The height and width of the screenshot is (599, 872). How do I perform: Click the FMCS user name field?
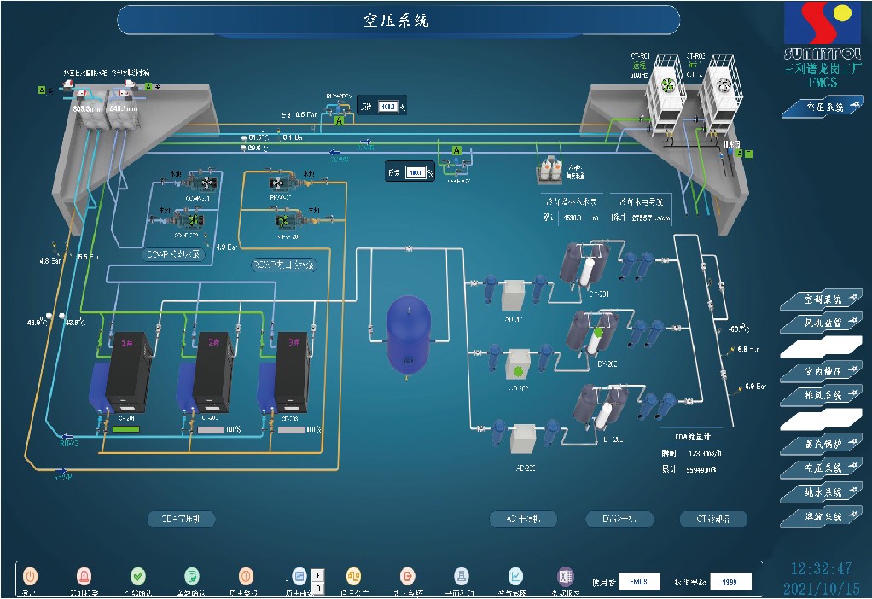(x=639, y=581)
